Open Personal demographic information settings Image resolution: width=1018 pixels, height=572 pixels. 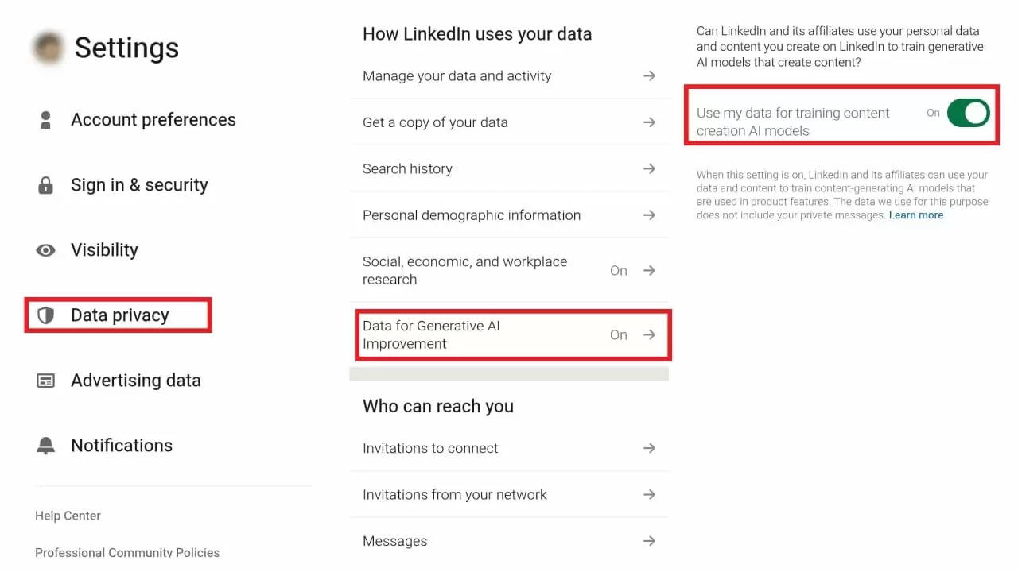pyautogui.click(x=509, y=214)
